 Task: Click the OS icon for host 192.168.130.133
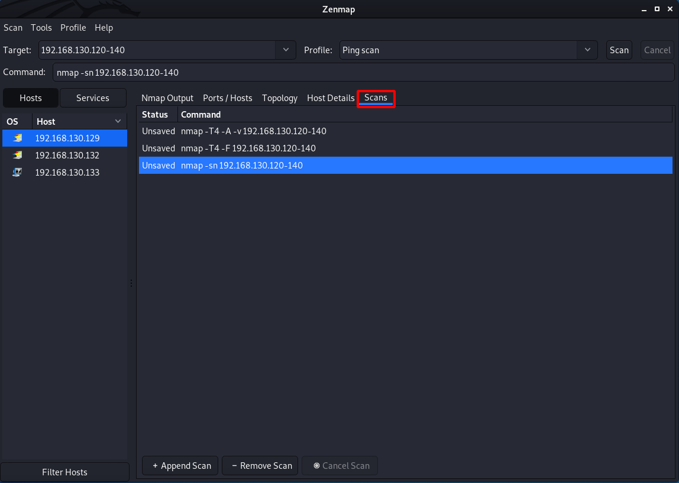tap(17, 172)
